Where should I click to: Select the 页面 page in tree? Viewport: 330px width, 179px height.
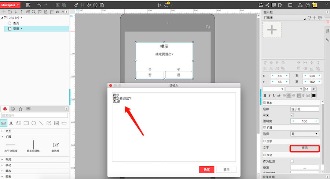37,29
